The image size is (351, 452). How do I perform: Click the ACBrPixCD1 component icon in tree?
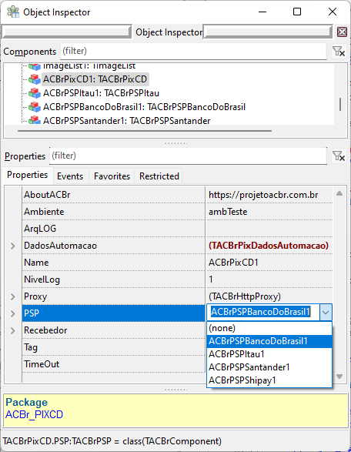35,79
